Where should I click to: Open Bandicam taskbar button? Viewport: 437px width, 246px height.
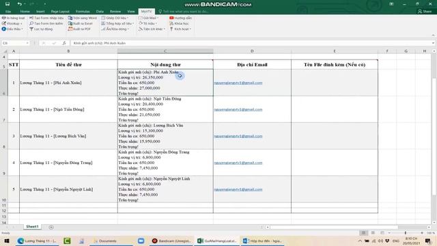(171, 241)
